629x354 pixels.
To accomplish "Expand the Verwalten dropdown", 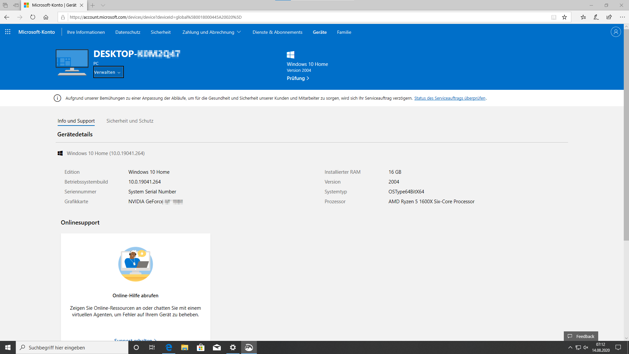I will [108, 72].
